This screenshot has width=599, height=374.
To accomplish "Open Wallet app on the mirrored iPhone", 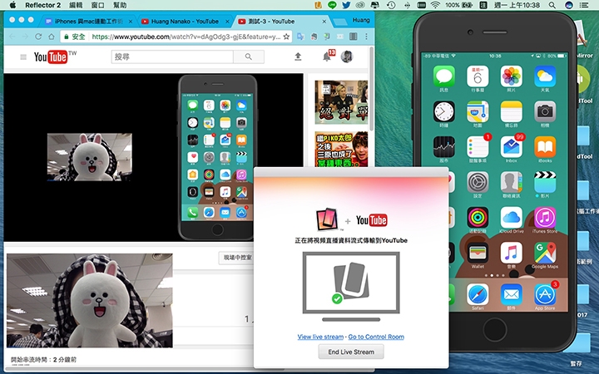I will click(x=478, y=253).
